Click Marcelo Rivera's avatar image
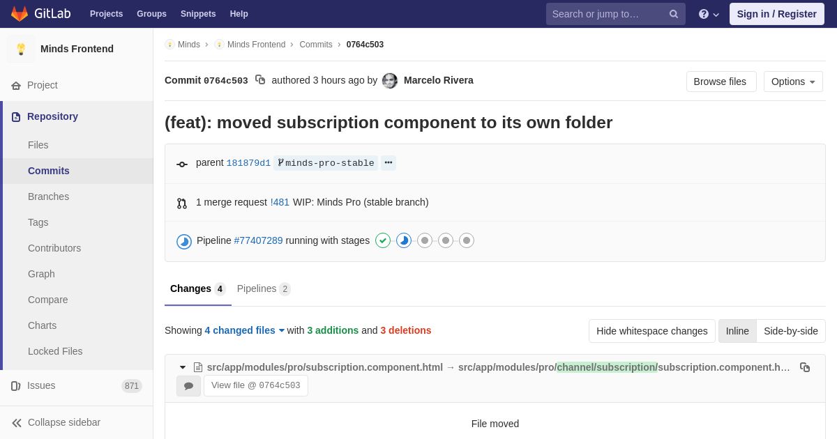The width and height of the screenshot is (837, 439). [x=390, y=81]
